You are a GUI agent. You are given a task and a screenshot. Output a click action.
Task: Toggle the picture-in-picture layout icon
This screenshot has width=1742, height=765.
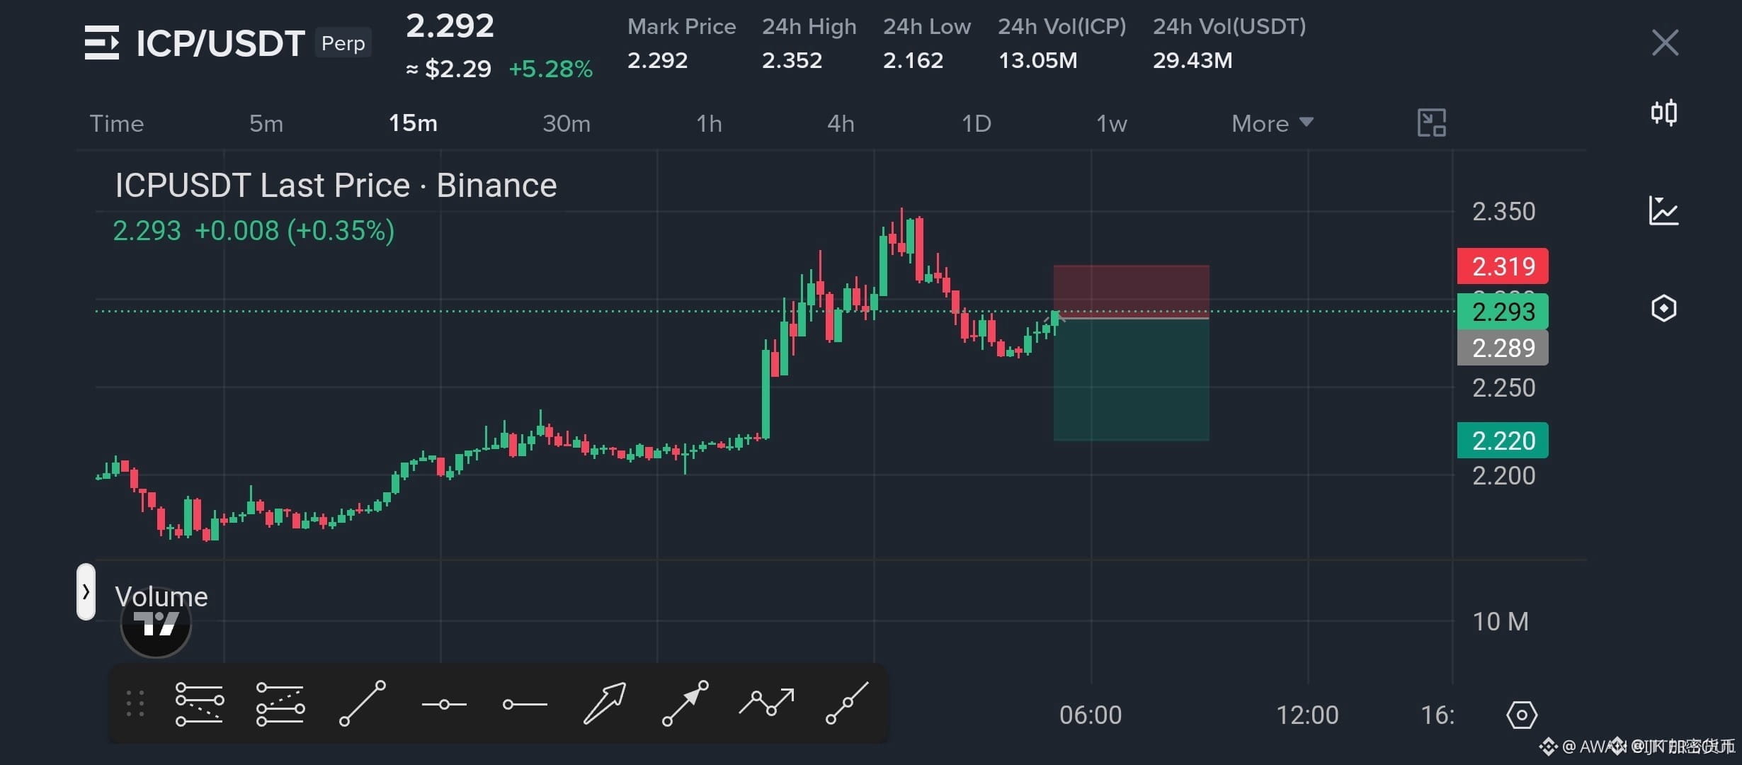(1431, 123)
